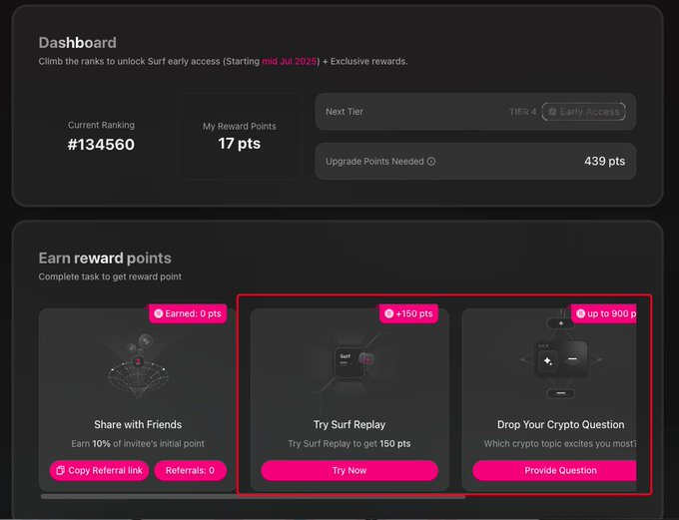Click the Try Surf Replay card illustration
The height and width of the screenshot is (520, 679).
[349, 363]
